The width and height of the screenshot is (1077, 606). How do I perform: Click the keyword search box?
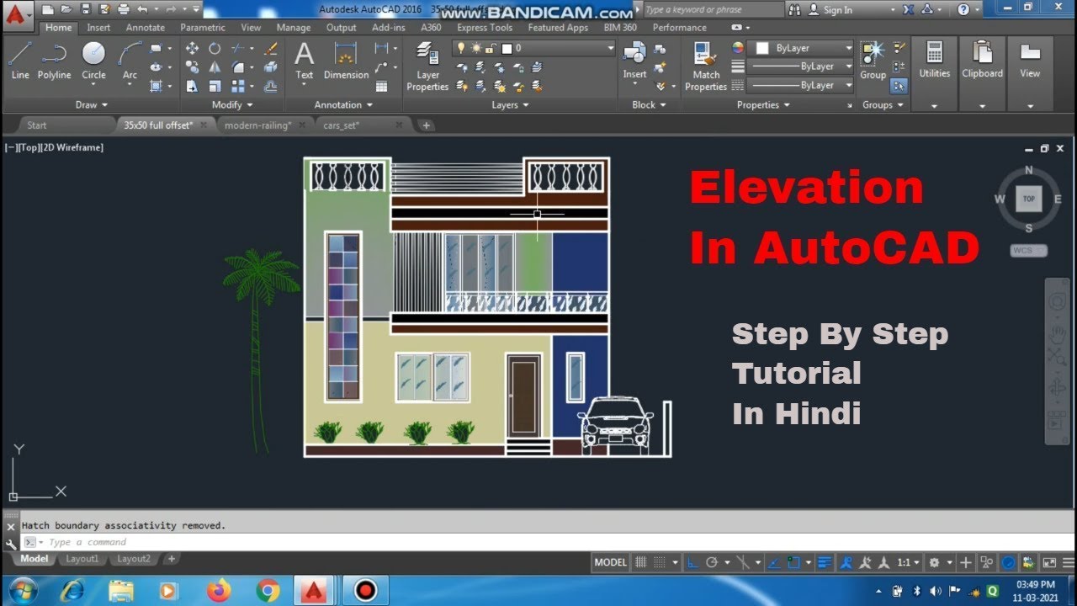coord(713,10)
